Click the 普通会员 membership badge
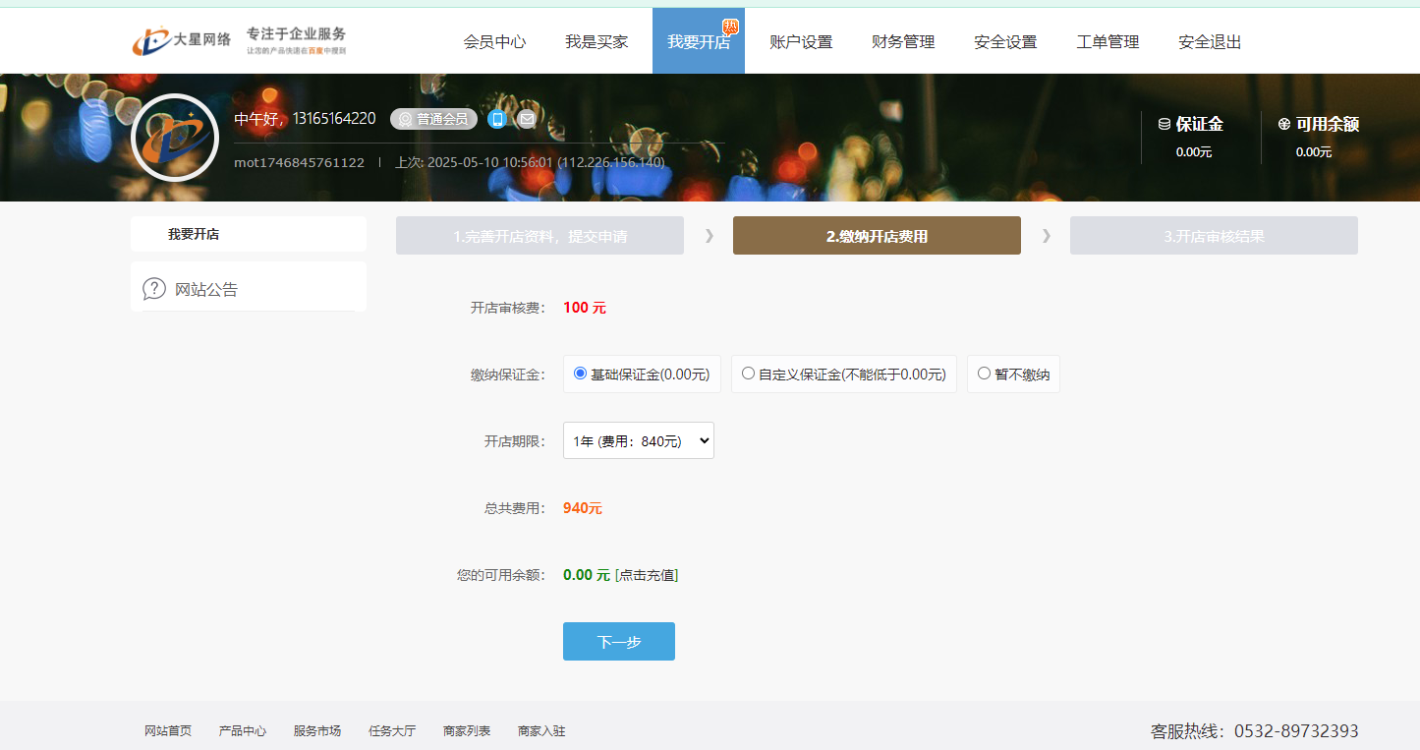Viewport: 1420px width, 750px height. pos(433,119)
